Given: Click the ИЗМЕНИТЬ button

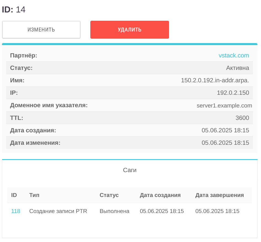Looking at the screenshot, I should pos(41,30).
